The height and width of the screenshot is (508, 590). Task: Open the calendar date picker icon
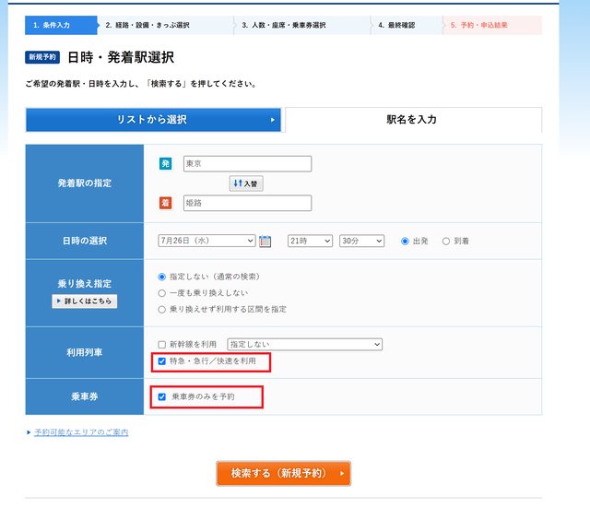[x=265, y=242]
